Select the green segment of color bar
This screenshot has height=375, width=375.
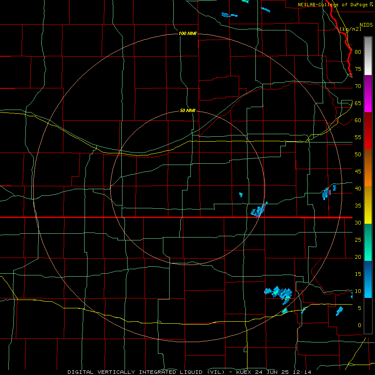pos(368,242)
